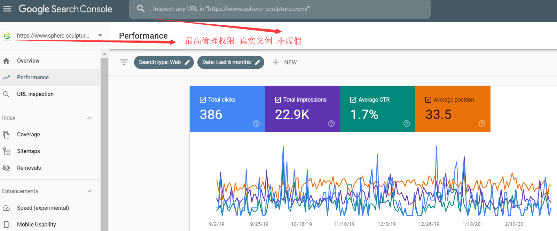Click the 11/10/19 chart date label
Screen dimensions: 557x231
[x=344, y=224]
